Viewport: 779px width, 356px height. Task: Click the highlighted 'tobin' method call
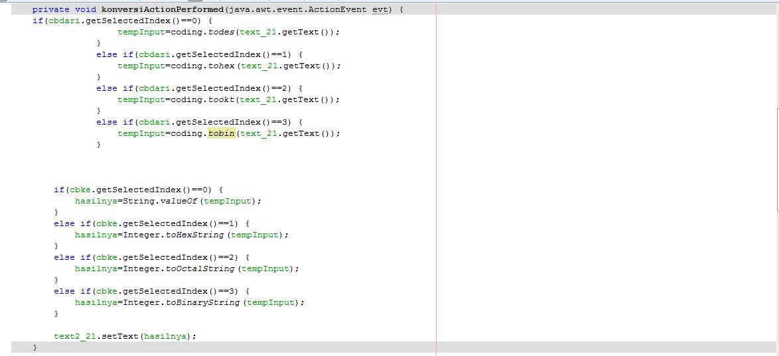pos(222,133)
